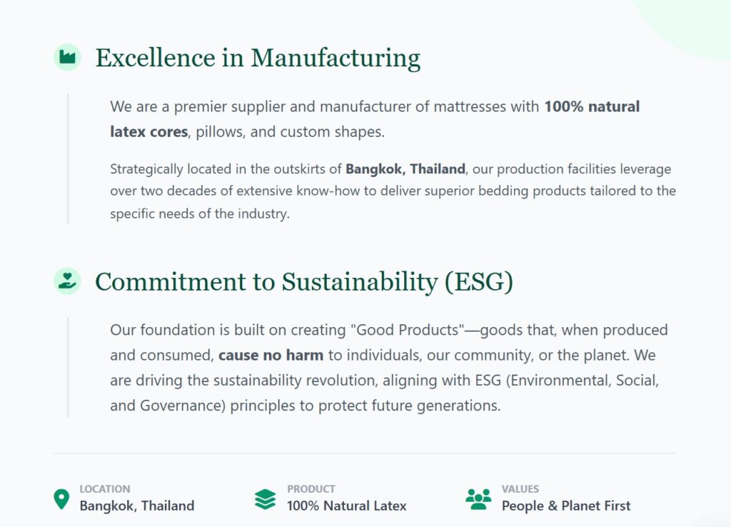Click the PRODUCT label in the footer

click(311, 489)
